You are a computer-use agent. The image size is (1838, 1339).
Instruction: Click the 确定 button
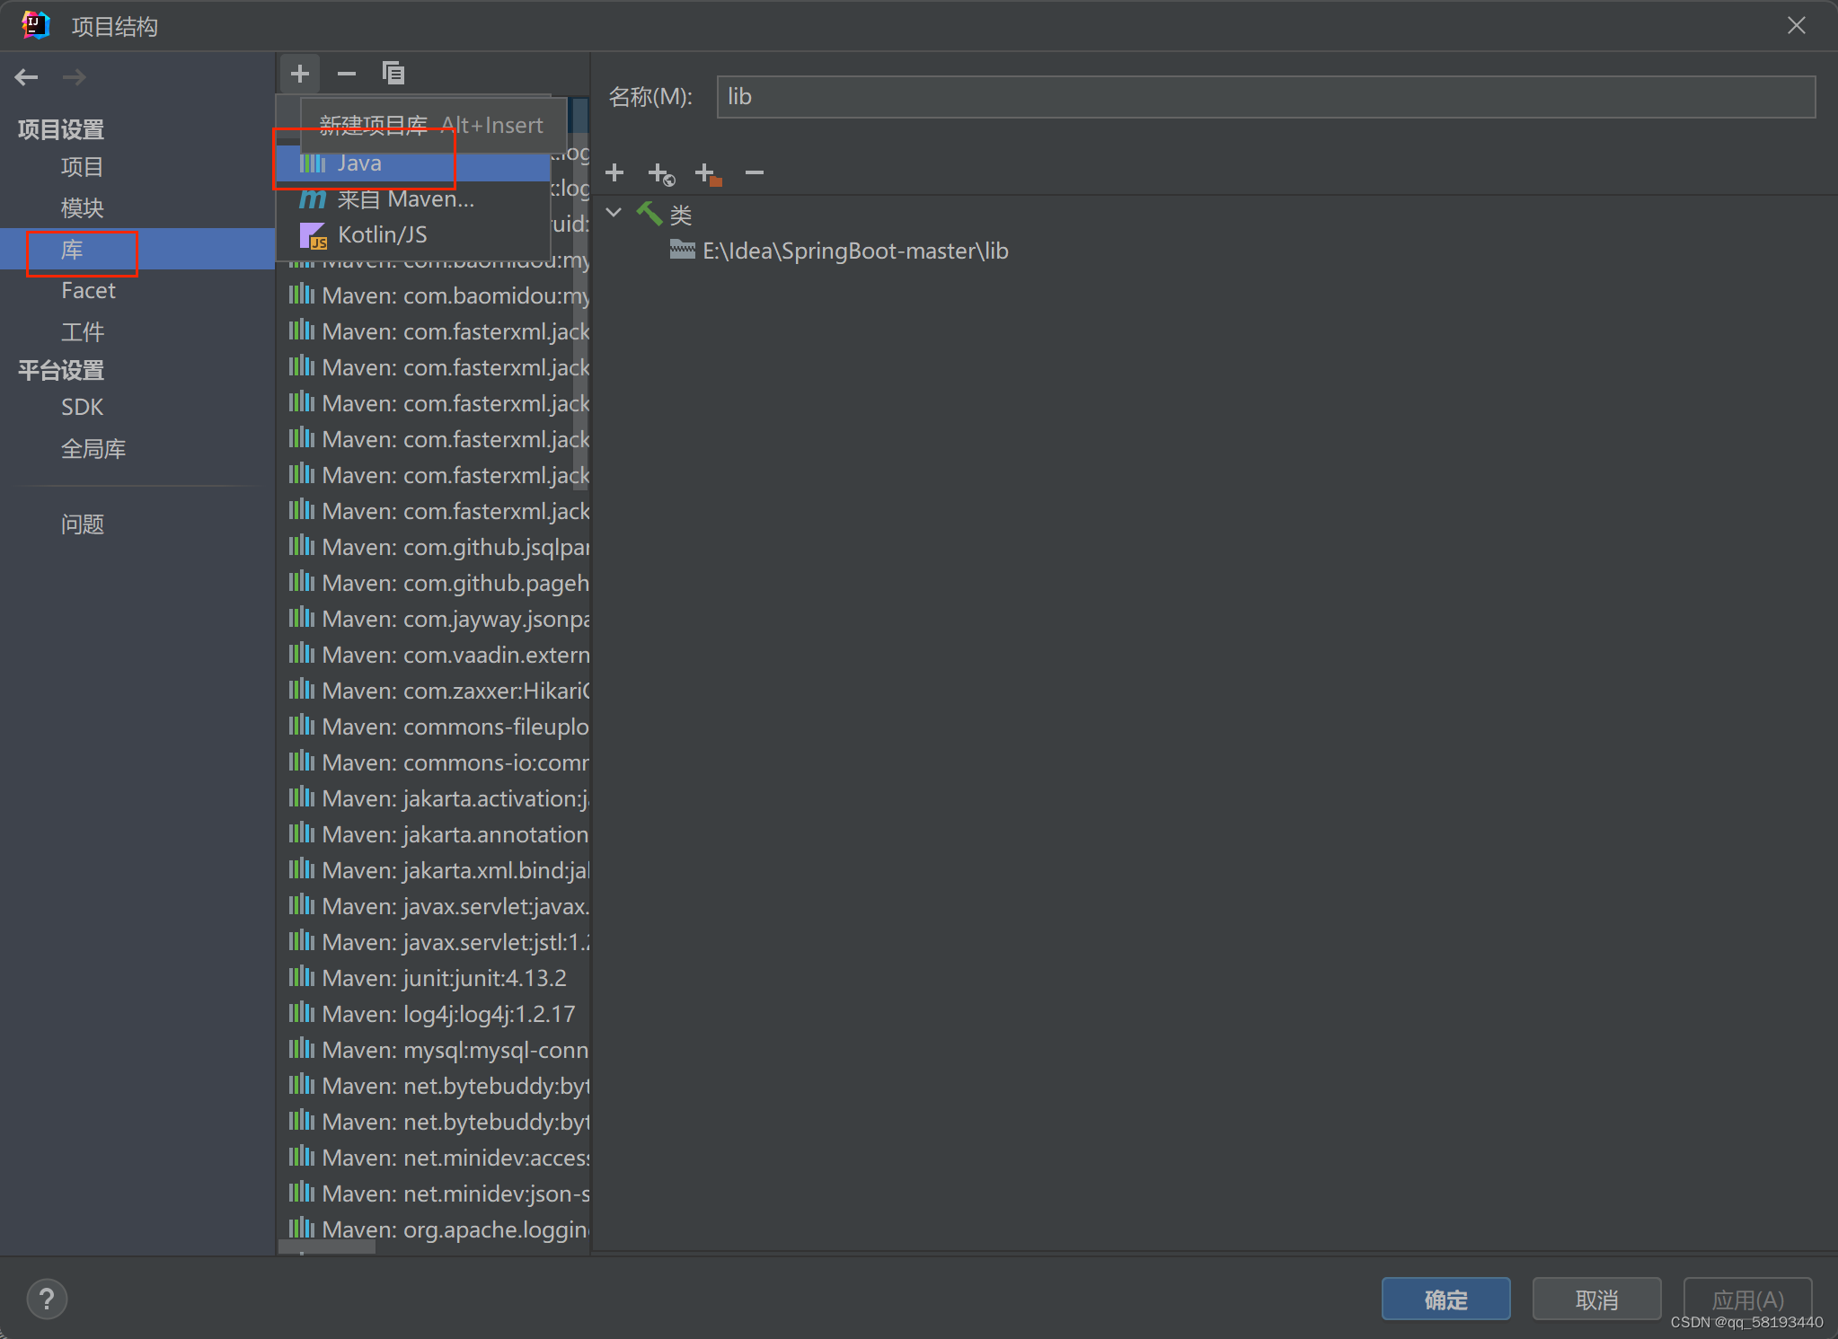coord(1445,1299)
